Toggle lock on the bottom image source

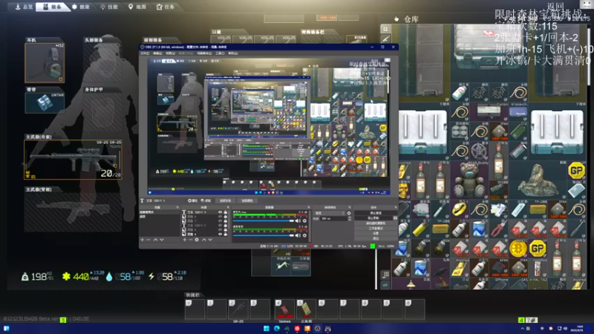(x=226, y=234)
